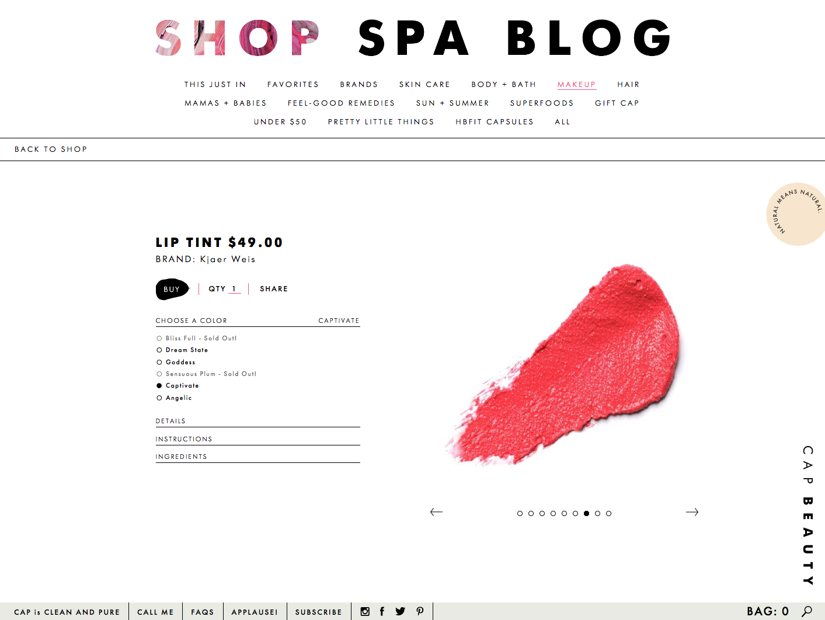Viewport: 825px width, 620px height.
Task: Expand the Instructions section
Action: coord(257,440)
